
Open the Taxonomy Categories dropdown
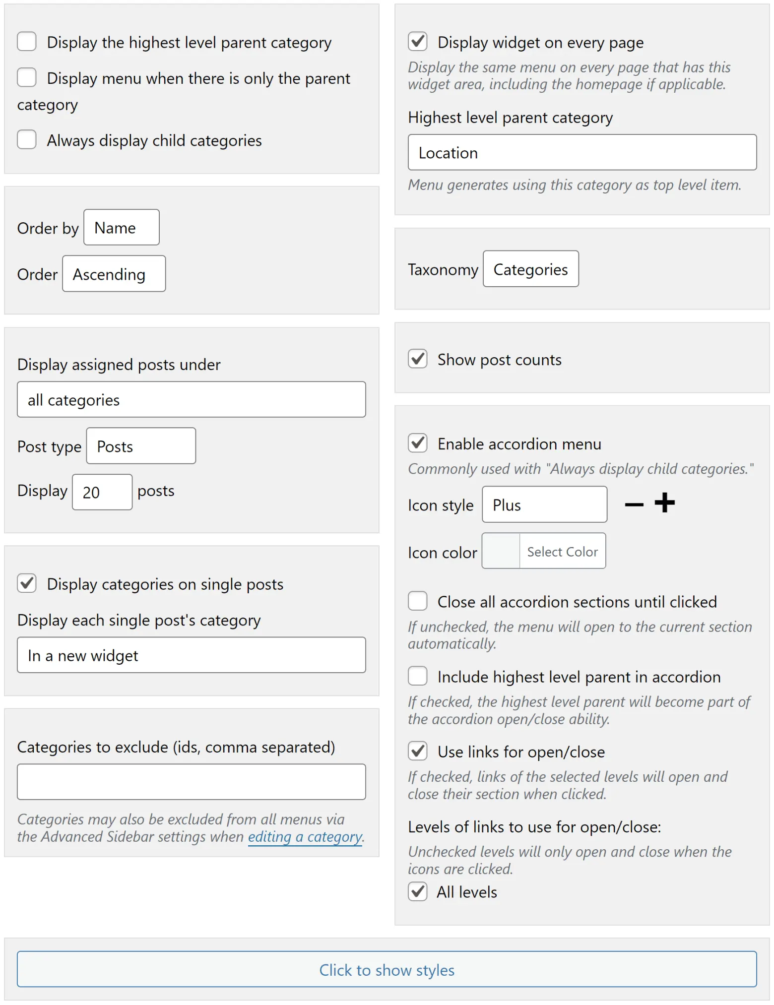(530, 269)
